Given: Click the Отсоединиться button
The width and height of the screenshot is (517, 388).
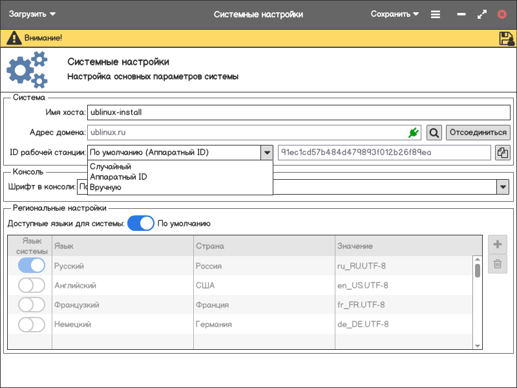Looking at the screenshot, I should pos(478,133).
